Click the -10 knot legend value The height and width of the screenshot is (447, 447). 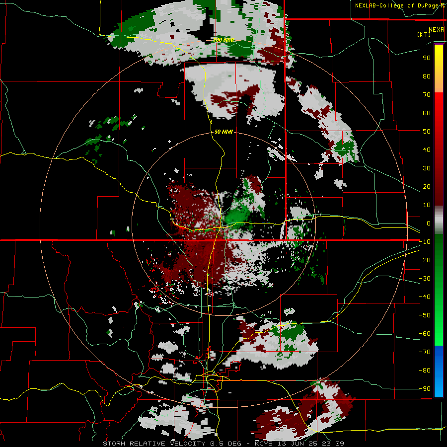[425, 242]
